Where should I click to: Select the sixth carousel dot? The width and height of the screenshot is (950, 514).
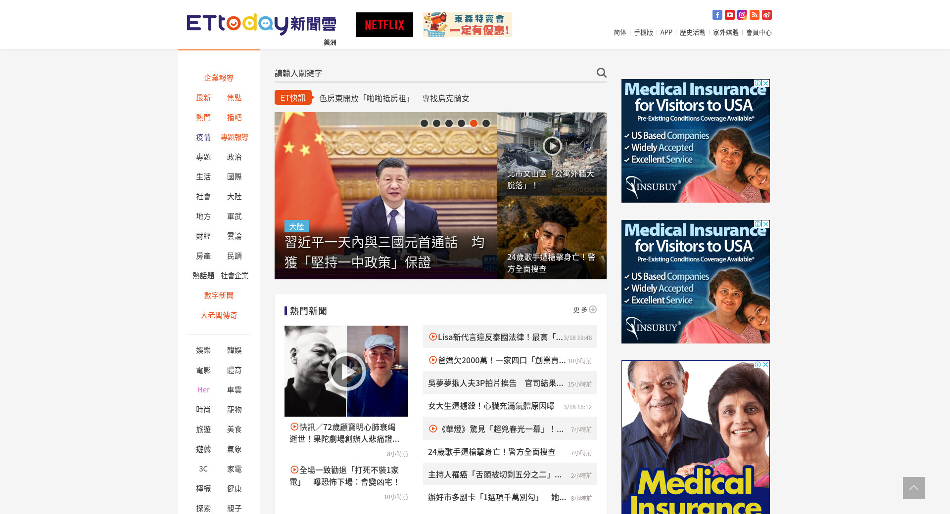(486, 123)
